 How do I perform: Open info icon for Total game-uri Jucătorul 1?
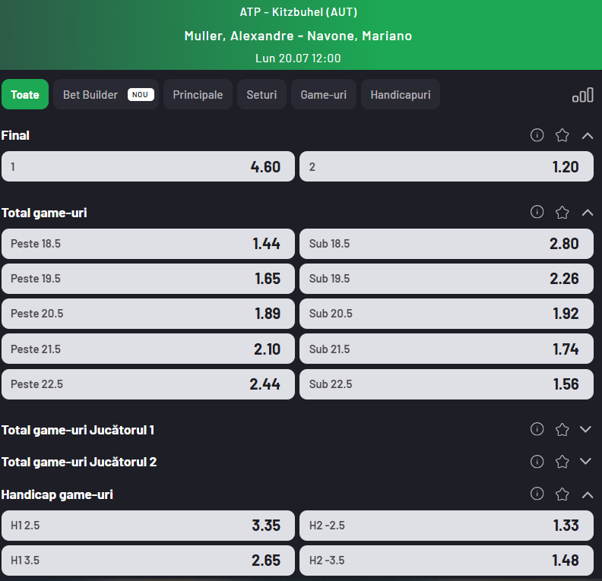[x=537, y=429]
